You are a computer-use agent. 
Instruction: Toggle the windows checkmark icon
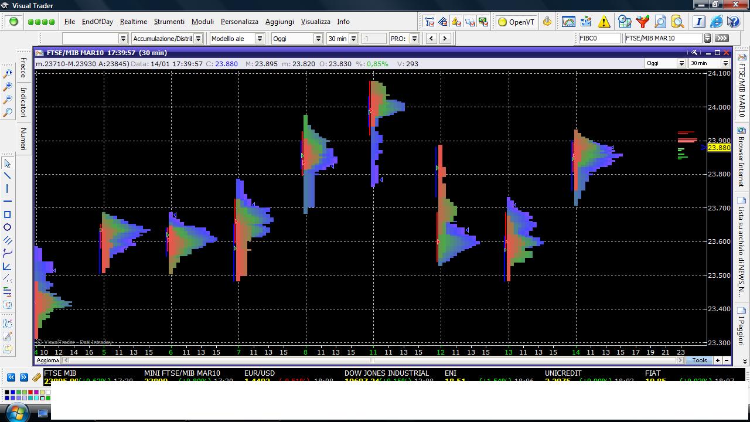coord(470,22)
